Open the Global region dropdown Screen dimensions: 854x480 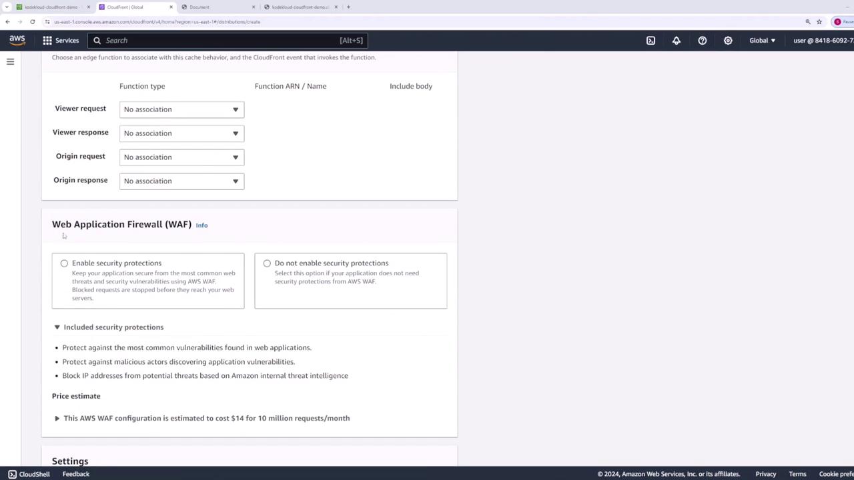coord(763,41)
